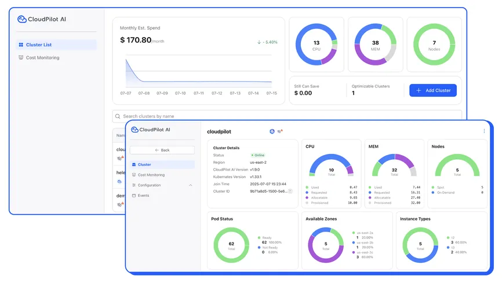Image resolution: width=502 pixels, height=283 pixels.
Task: Click the us-east-2 region value
Action: point(258,163)
